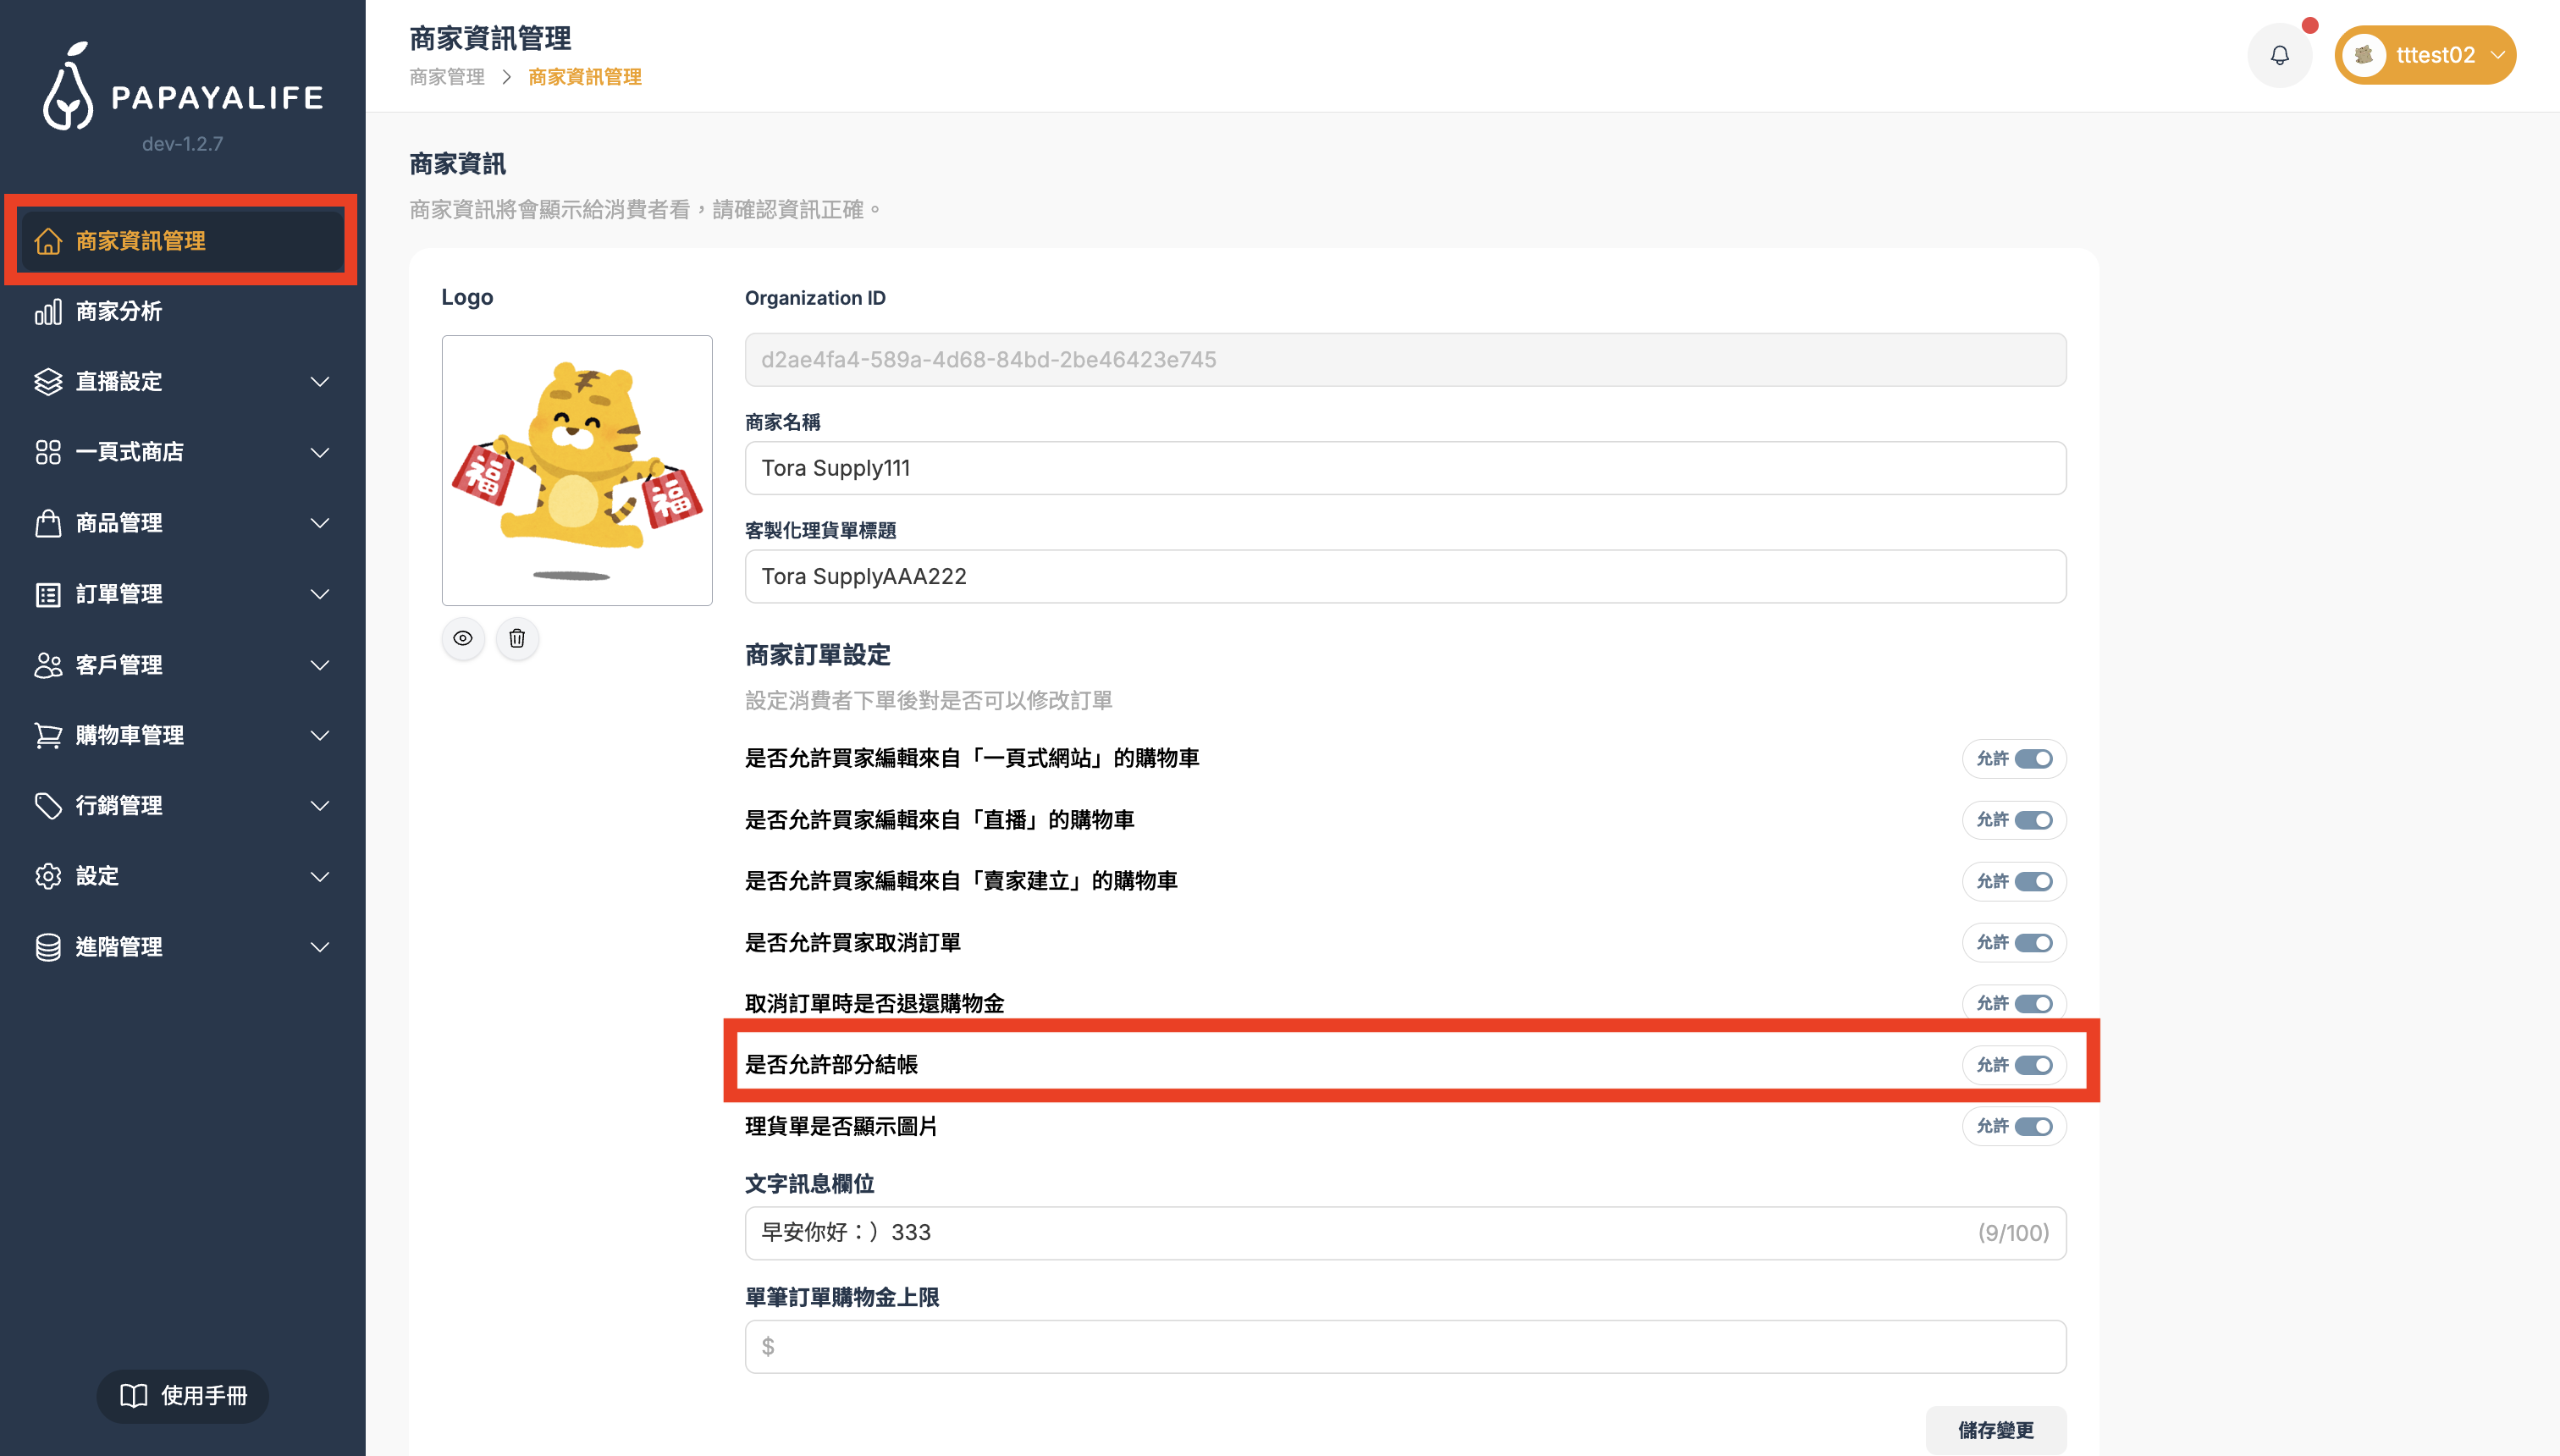Select 行銷管理 sidebar menu item

click(119, 805)
